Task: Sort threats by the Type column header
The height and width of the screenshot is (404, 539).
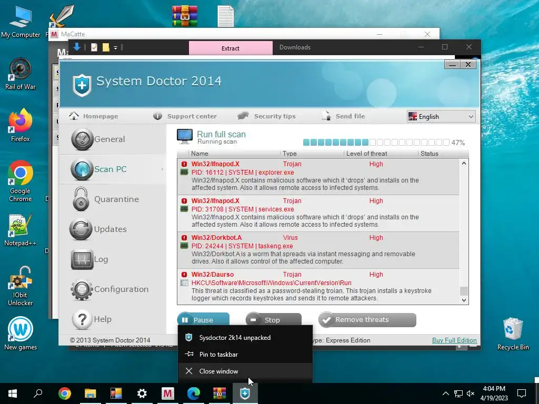Action: coord(290,154)
